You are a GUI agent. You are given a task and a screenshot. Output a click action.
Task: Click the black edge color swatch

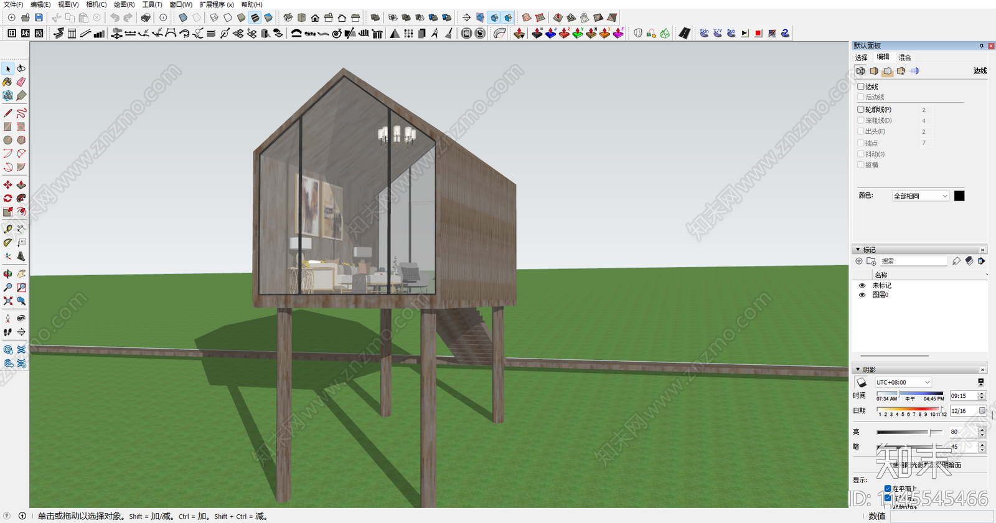point(959,196)
